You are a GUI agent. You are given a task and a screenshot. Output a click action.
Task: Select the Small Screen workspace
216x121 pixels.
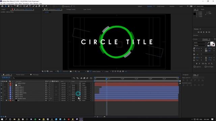(x=161, y=6)
